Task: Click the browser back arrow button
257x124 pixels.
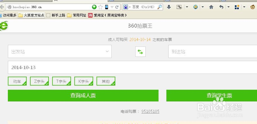Action: pyautogui.click(x=2, y=7)
